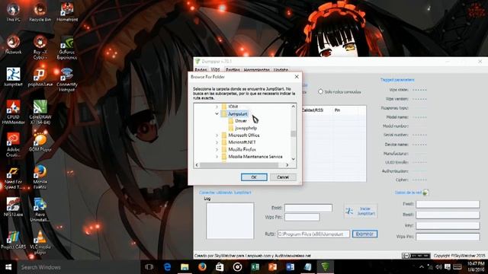Screen dimensions: 488x274
Task: Expand the Mozilla Firefox folder node
Action: click(x=217, y=149)
